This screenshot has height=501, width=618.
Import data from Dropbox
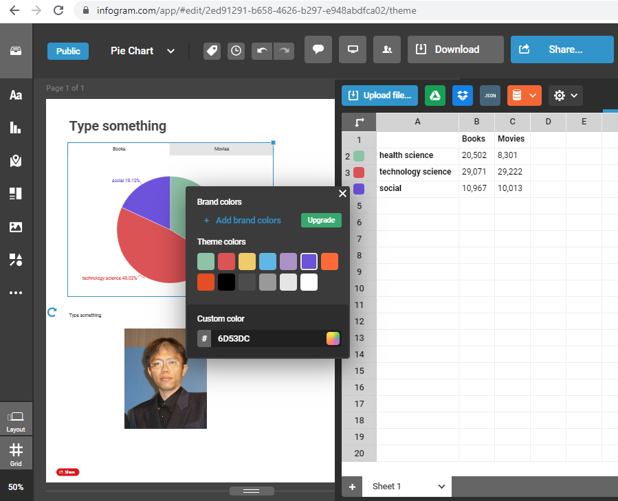(463, 96)
